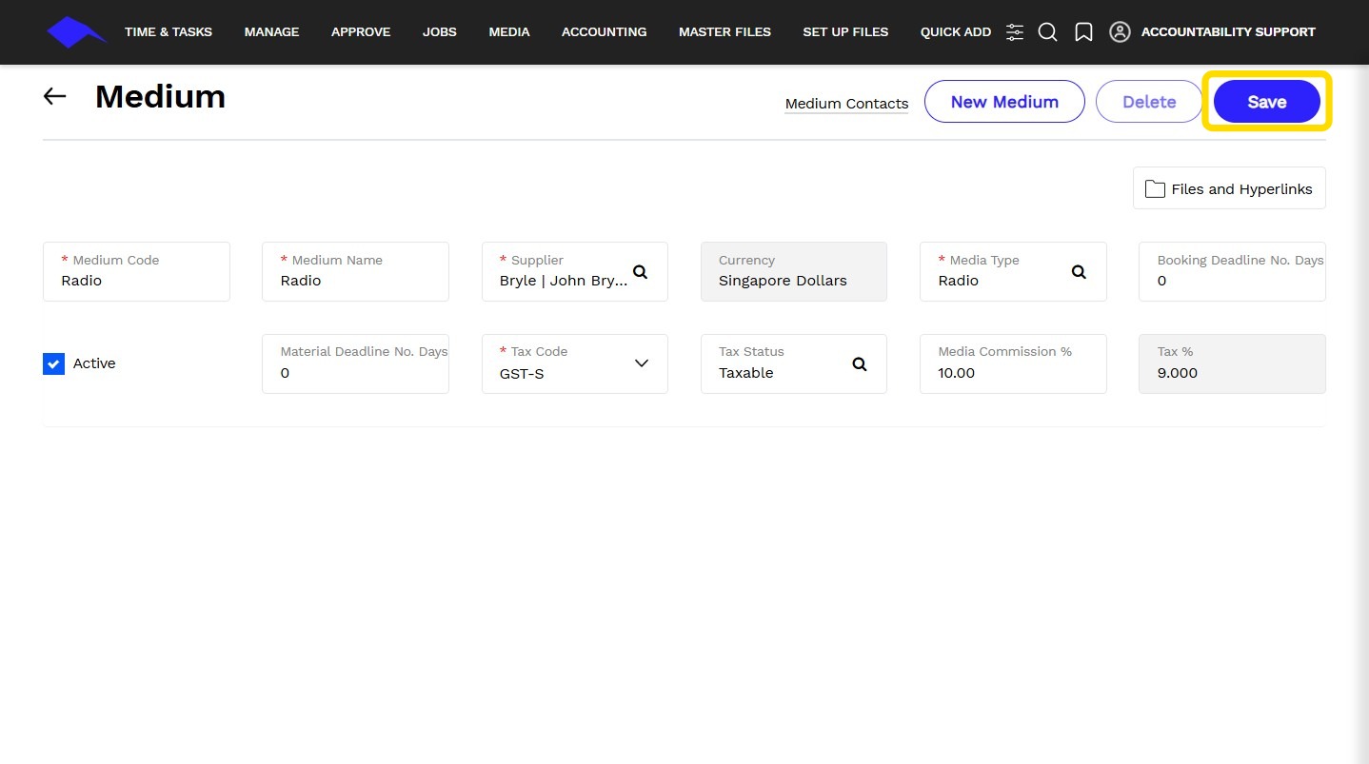Open the Medium Contacts link
Screen dimensions: 1369x764
tap(846, 104)
